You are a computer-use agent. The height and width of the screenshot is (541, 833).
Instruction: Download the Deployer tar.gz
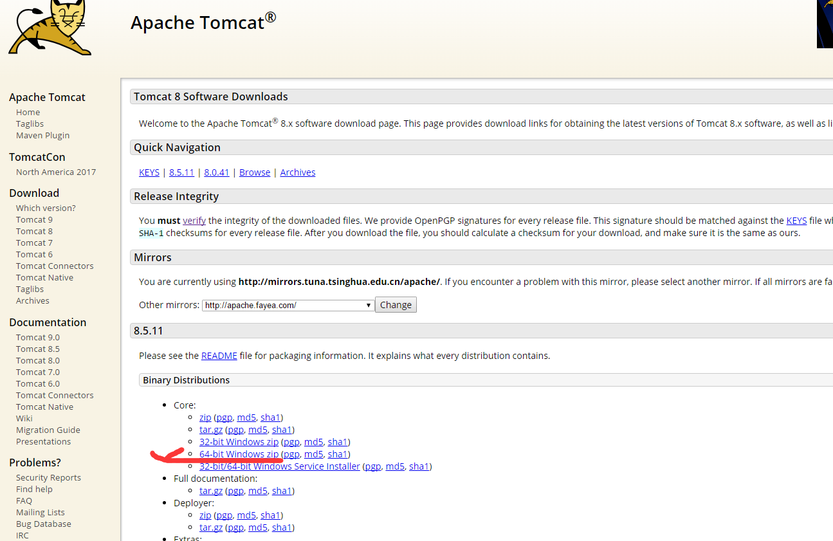[211, 527]
